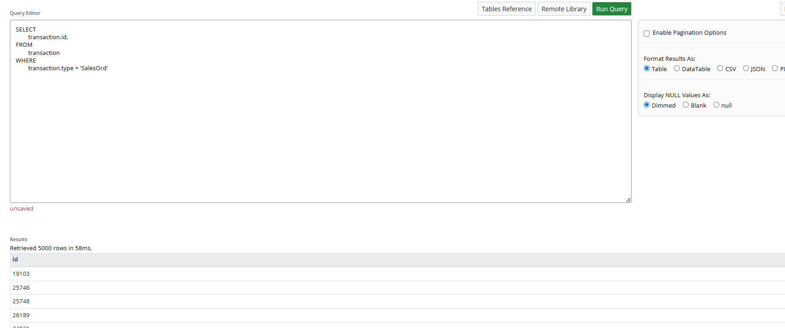Click the cut-off button right of Run Query

click(x=783, y=9)
